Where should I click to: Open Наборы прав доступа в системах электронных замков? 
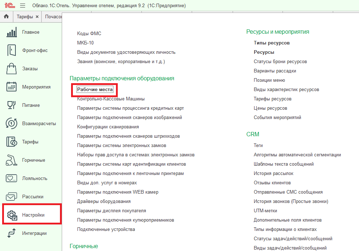pos(136,155)
